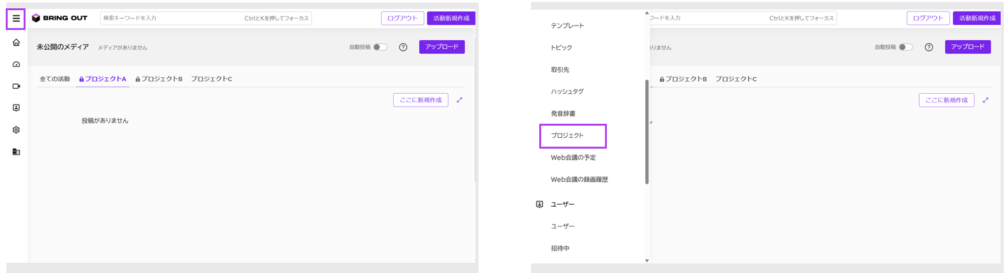Viewport: 1007px width, 273px height.
Task: Select the プロジェクト menu item
Action: click(567, 136)
